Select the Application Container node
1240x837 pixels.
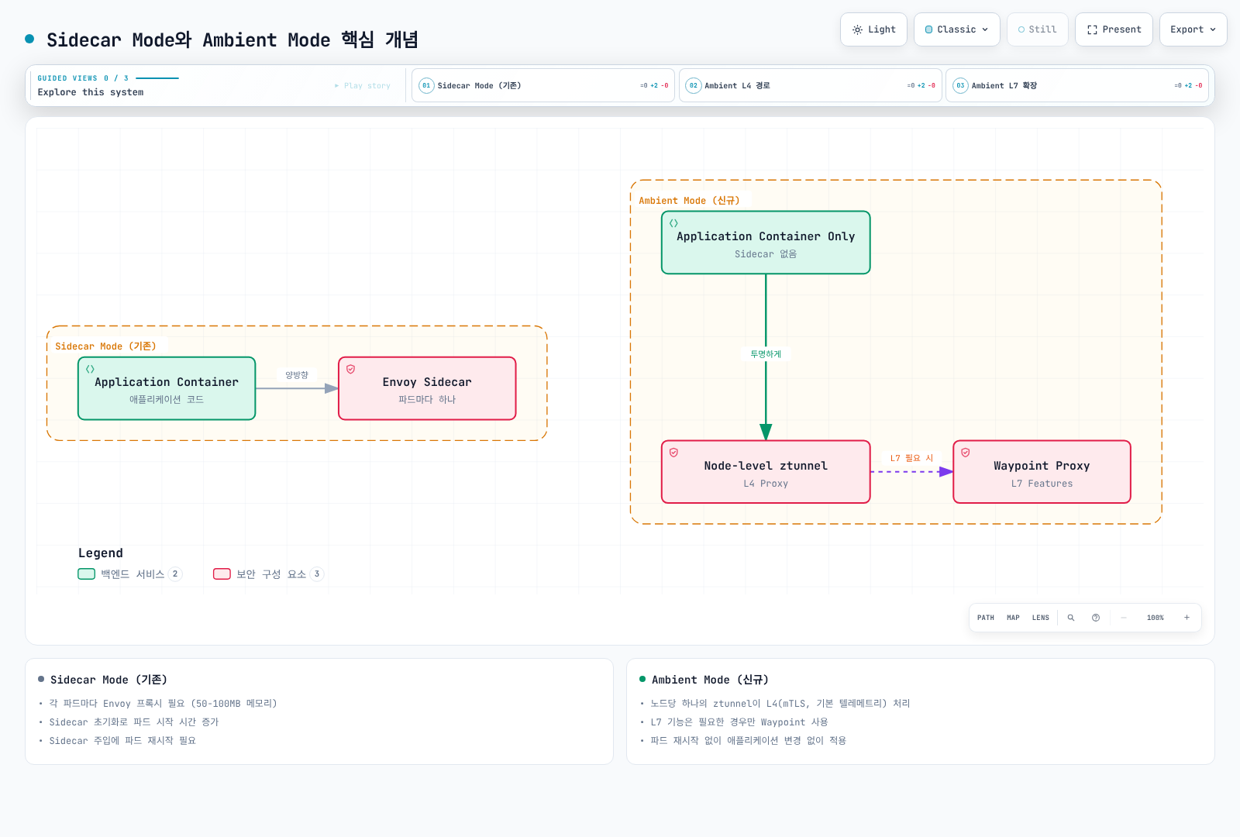coord(167,388)
